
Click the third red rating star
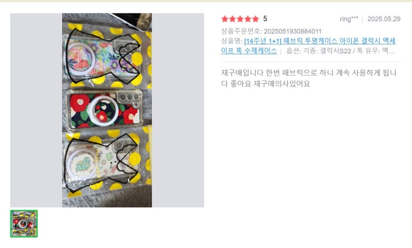pyautogui.click(x=240, y=19)
